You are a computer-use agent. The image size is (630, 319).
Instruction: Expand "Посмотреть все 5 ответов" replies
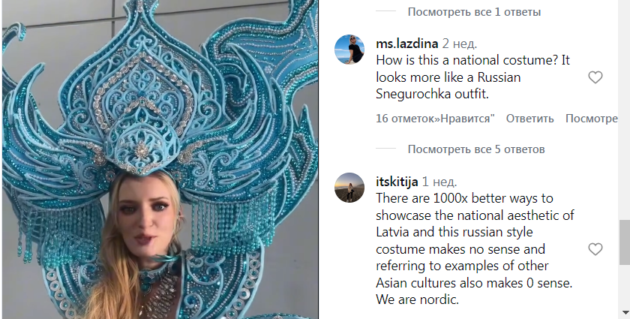click(476, 149)
